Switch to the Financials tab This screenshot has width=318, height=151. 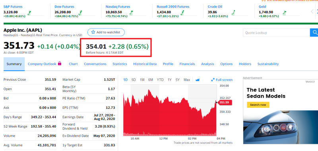click(x=187, y=64)
